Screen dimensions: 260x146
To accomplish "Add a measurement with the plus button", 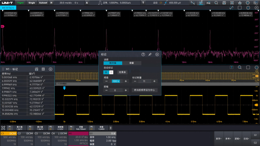I will point(110,128).
